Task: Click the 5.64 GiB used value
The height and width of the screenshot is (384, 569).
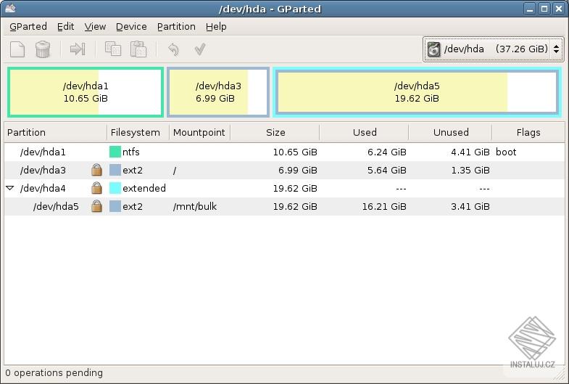Action: [x=387, y=170]
